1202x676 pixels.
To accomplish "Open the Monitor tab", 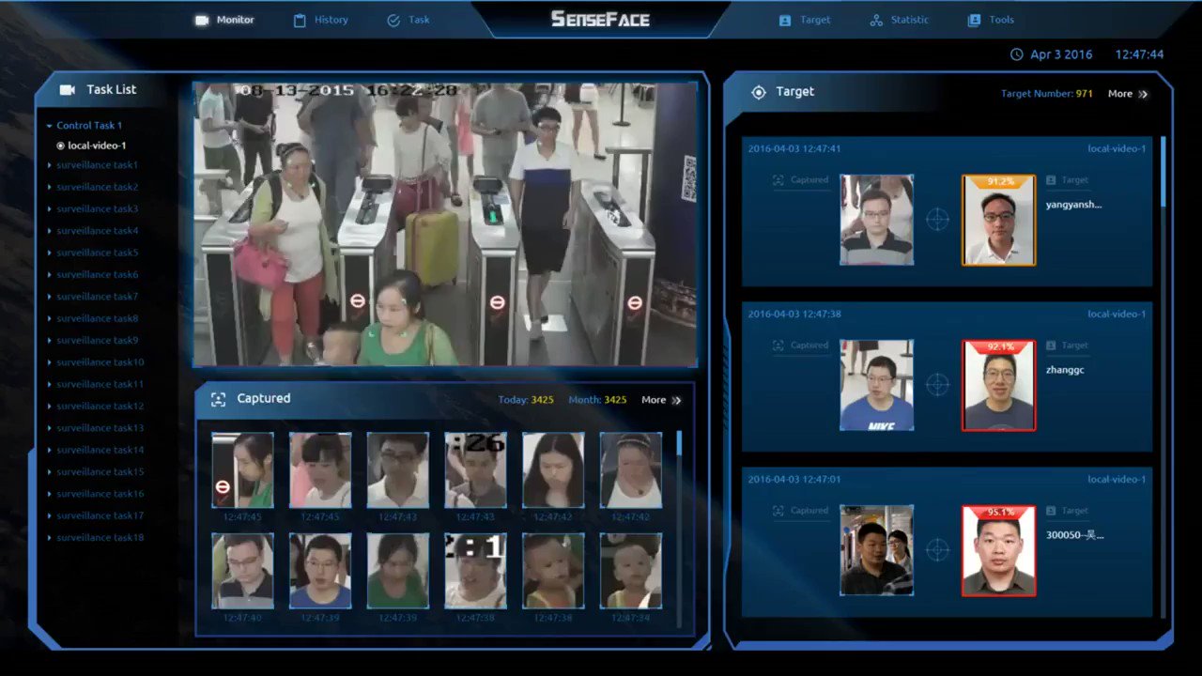I will coord(224,20).
